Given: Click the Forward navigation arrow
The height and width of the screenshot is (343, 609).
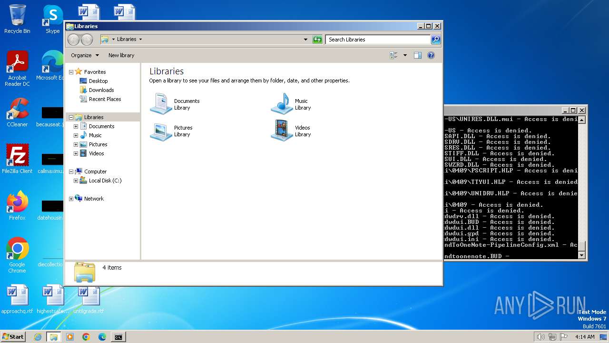Looking at the screenshot, I should point(87,40).
